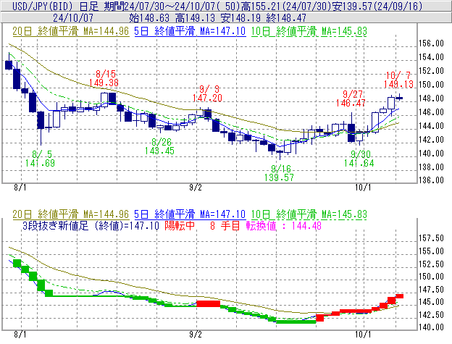
Task: Click the 156.00 price axis label
Action: 431,43
